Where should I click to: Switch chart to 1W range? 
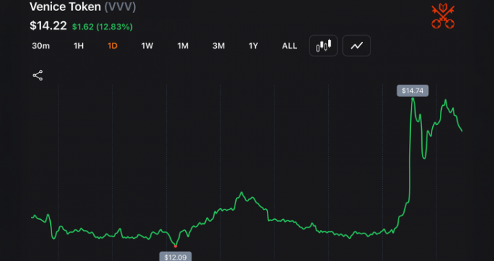click(147, 46)
